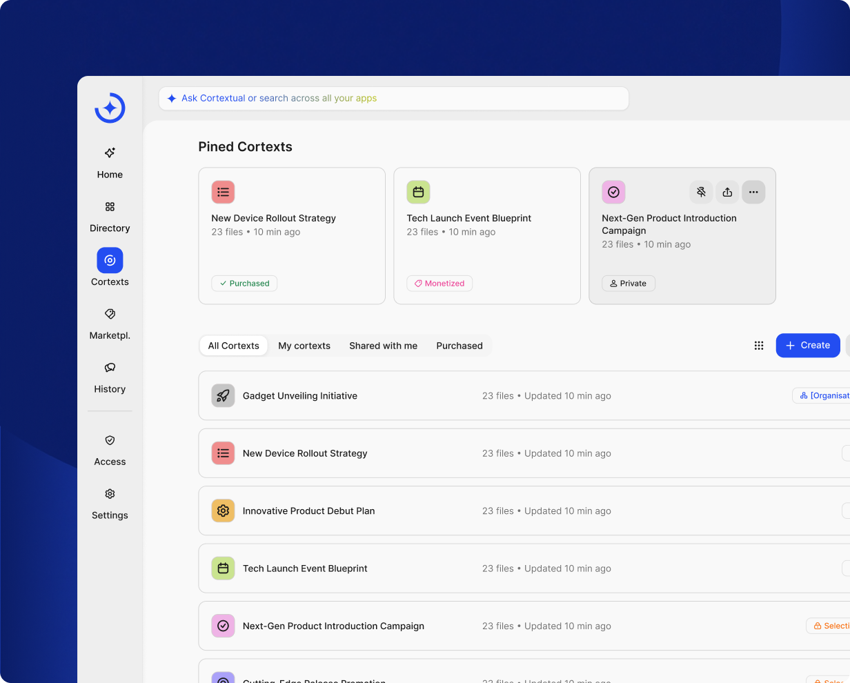Open Gadget Unveiling Initiative in the list

click(x=300, y=396)
